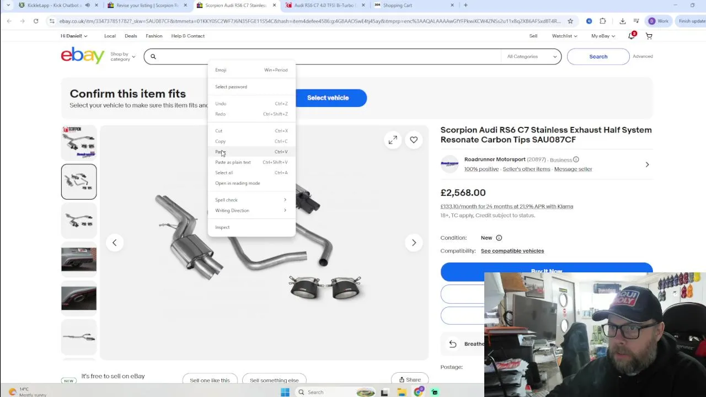Select the first Scorpion exhaust thumbnail

(x=79, y=142)
